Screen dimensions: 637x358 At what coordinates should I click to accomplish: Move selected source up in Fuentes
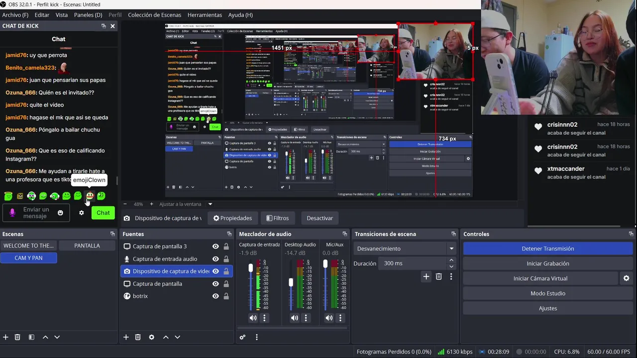166,337
